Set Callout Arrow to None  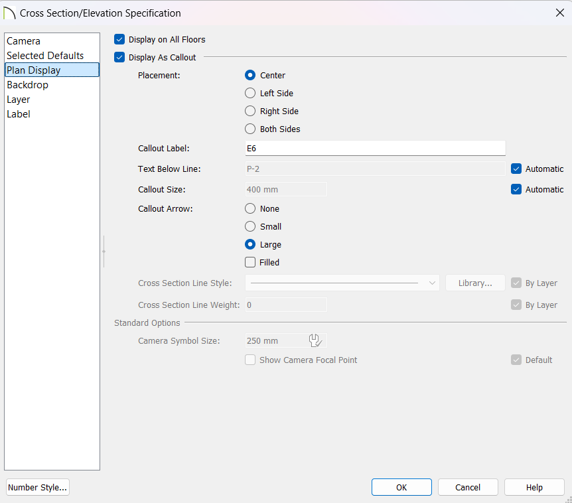250,208
